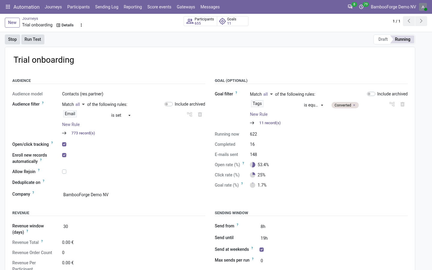Open the Email field selector
The image size is (432, 270).
70,114
